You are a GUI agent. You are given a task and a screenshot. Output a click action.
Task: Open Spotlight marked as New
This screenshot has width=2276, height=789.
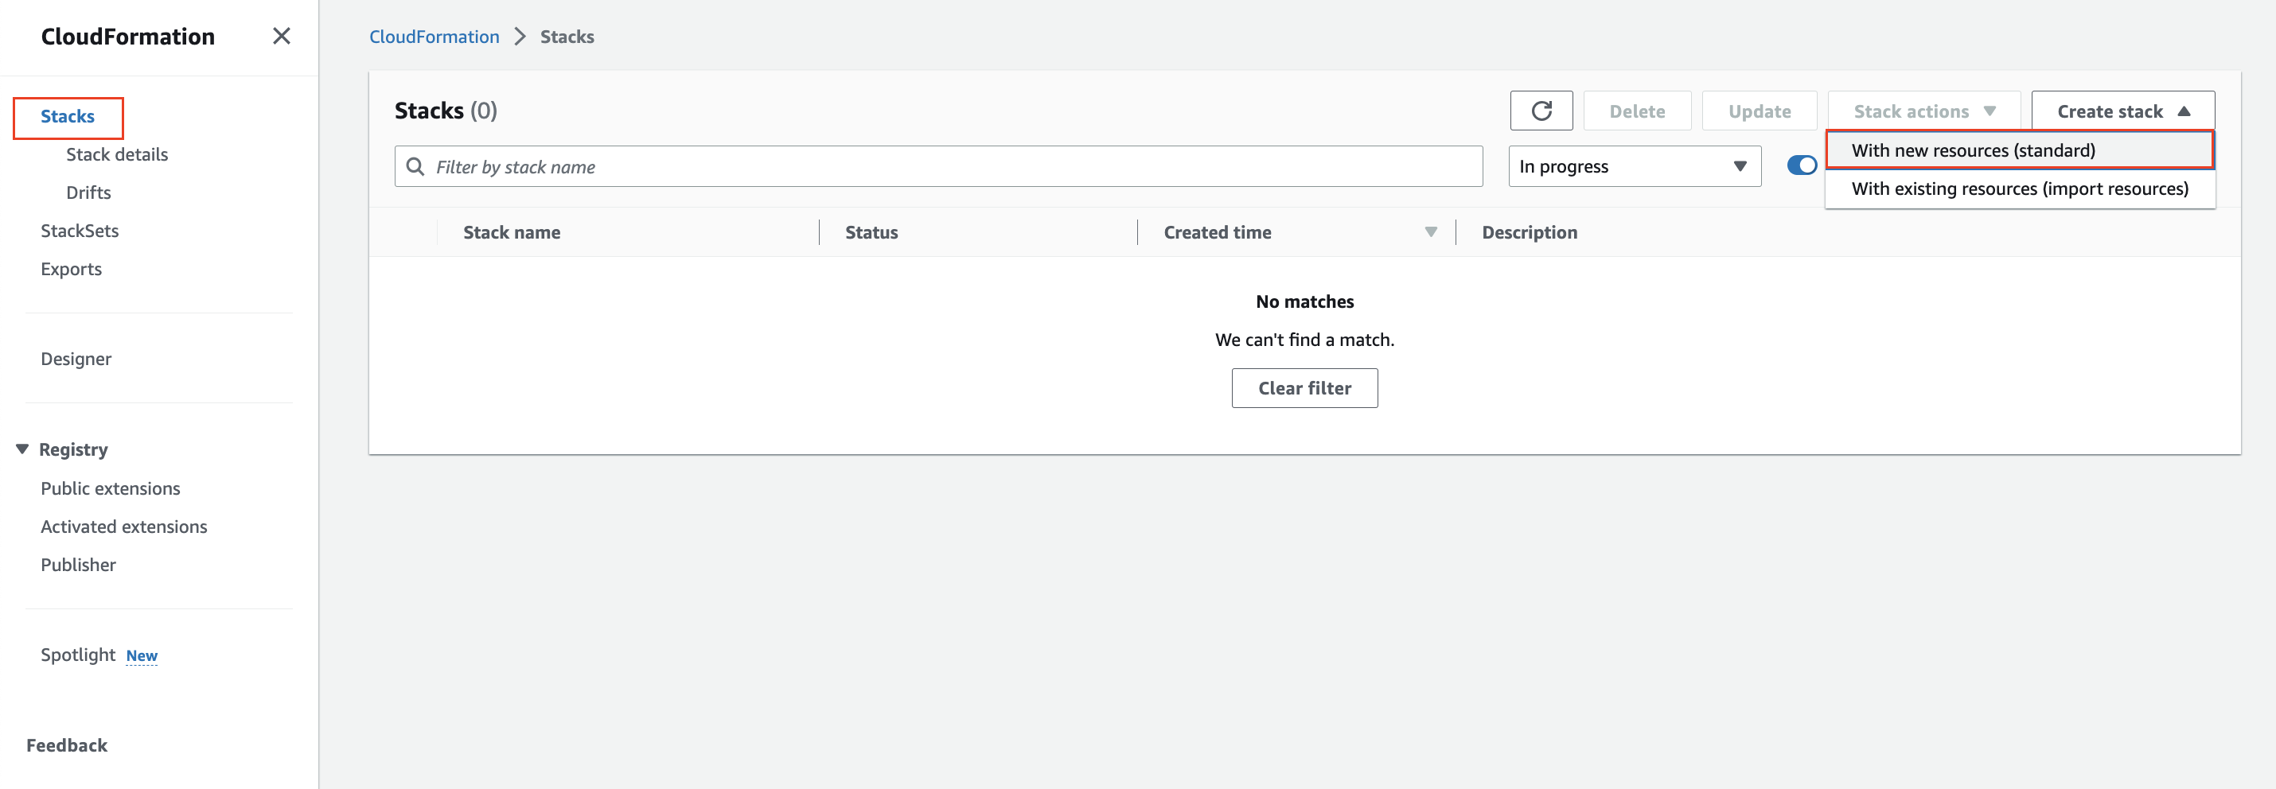[x=78, y=655]
